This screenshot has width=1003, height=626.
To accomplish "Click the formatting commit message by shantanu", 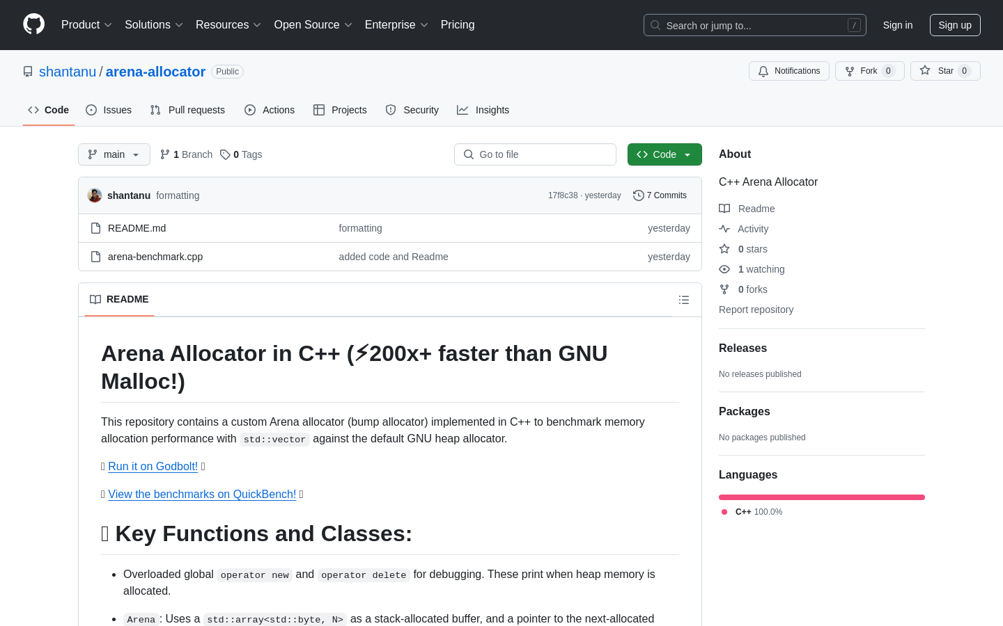I will 178,195.
